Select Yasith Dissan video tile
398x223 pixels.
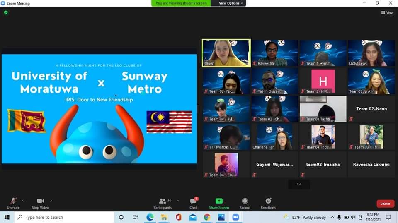click(x=274, y=81)
